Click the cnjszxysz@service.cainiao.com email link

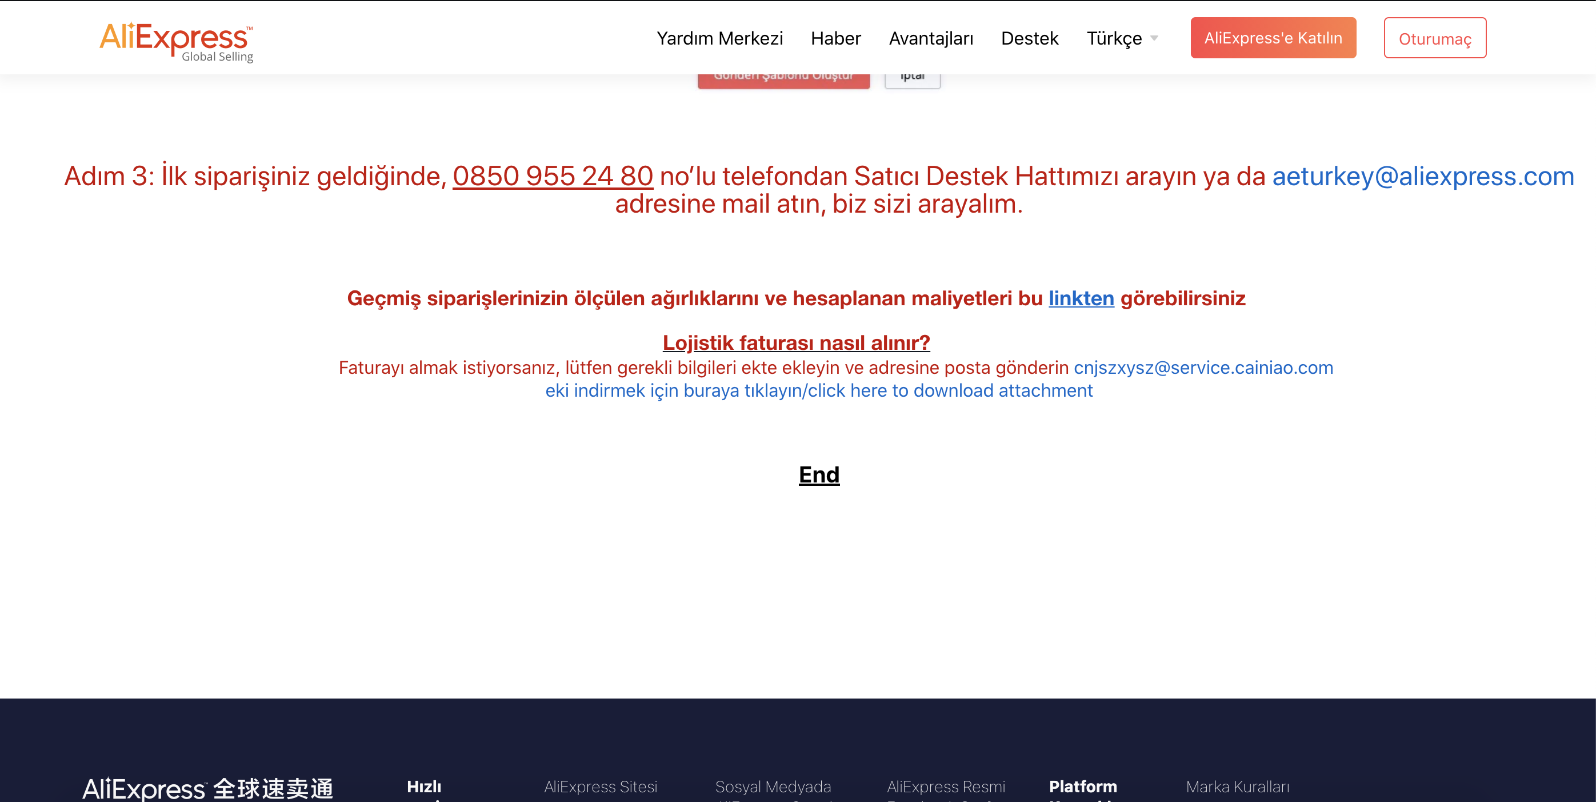tap(1203, 368)
